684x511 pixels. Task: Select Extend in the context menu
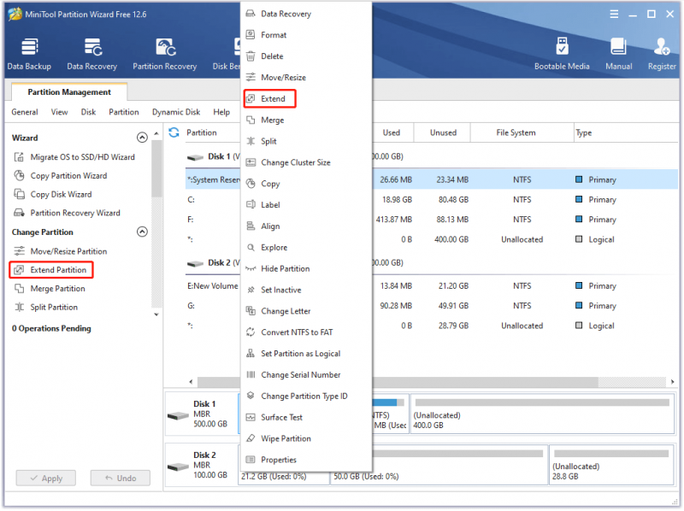pyautogui.click(x=270, y=99)
